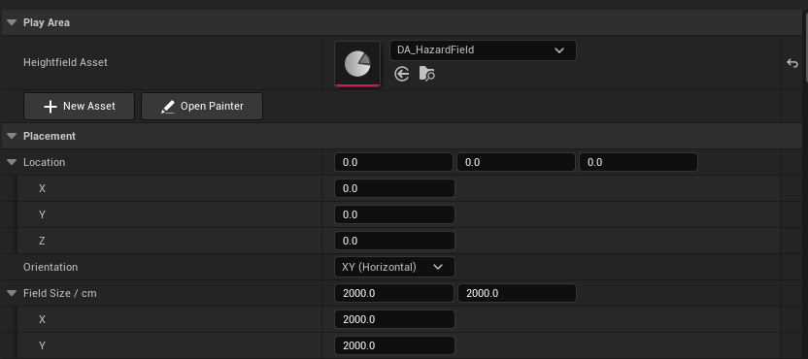Select the Heightfield Asset label
Viewport: 808px width, 359px height.
65,63
